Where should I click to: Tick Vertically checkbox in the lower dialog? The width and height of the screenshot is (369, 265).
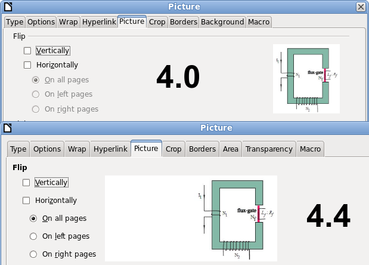pos(26,183)
